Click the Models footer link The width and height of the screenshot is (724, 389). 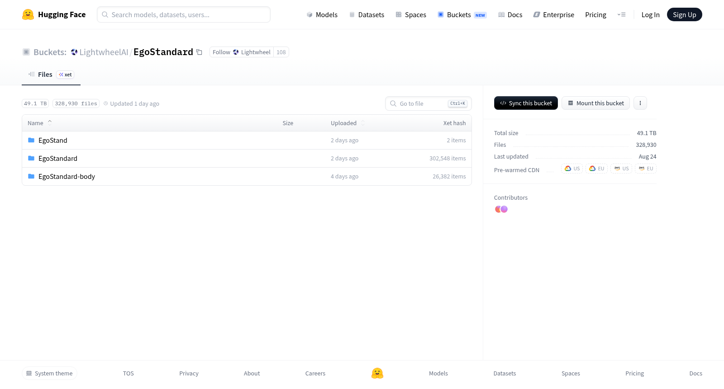438,373
